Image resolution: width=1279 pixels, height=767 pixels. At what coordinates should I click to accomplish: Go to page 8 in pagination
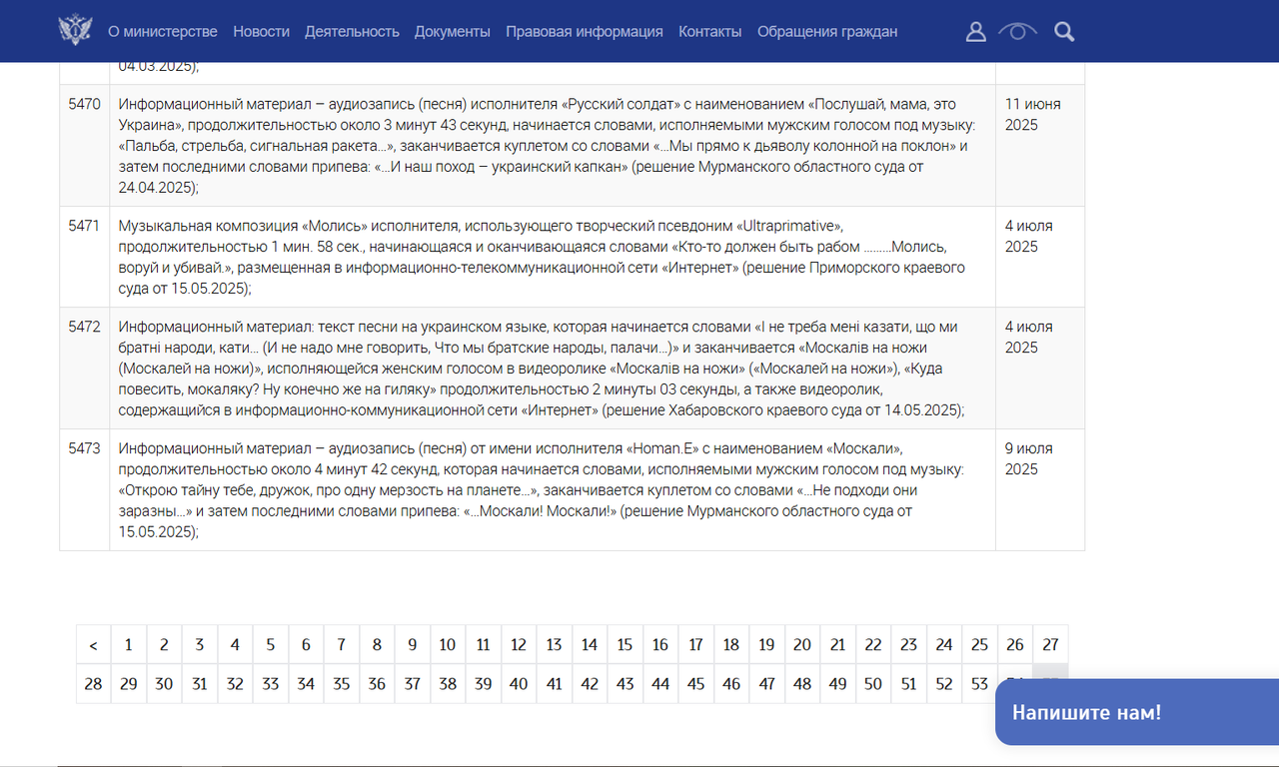[x=377, y=645]
